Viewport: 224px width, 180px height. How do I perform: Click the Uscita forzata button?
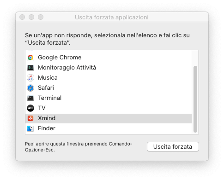(173, 147)
